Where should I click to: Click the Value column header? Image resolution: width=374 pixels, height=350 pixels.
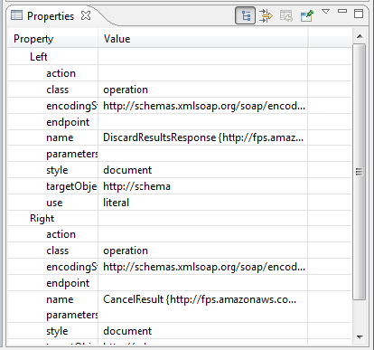(202, 39)
